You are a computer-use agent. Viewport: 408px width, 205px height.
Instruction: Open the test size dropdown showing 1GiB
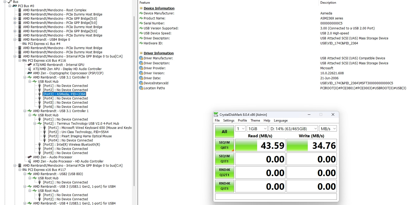257,129
